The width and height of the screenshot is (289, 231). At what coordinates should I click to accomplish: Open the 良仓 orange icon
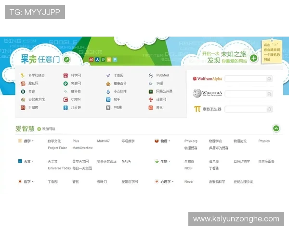[151, 108]
